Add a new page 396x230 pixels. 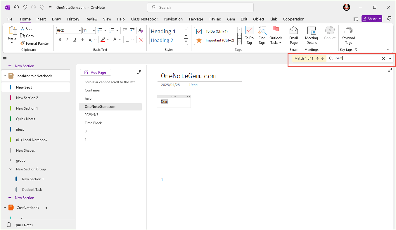click(x=96, y=72)
